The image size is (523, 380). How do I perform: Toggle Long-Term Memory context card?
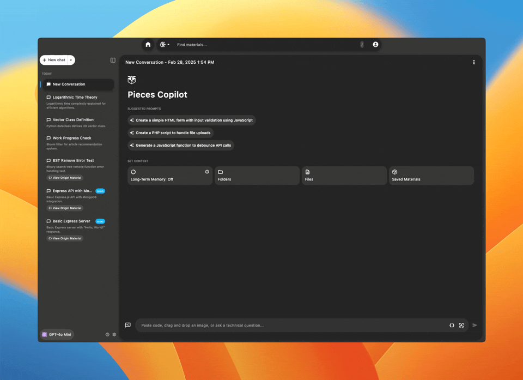pyautogui.click(x=170, y=176)
